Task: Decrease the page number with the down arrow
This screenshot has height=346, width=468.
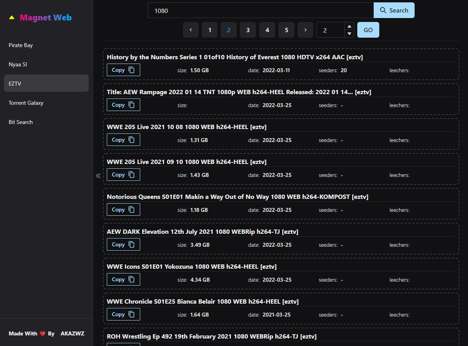Action: pos(349,33)
